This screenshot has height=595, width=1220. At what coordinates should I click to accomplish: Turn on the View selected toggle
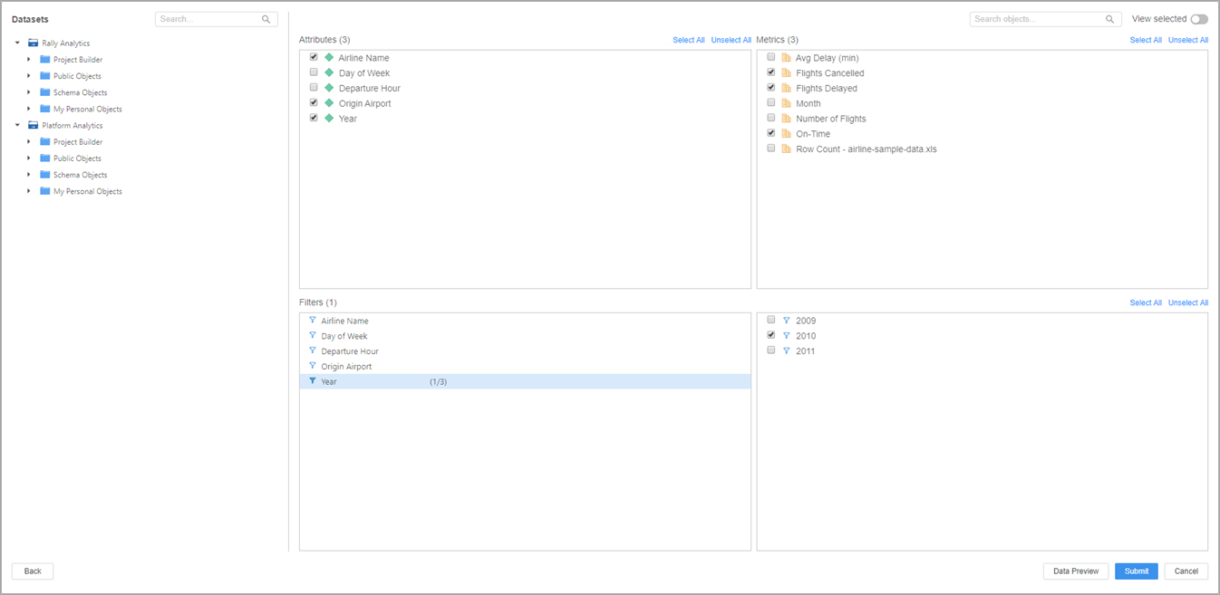tap(1198, 19)
